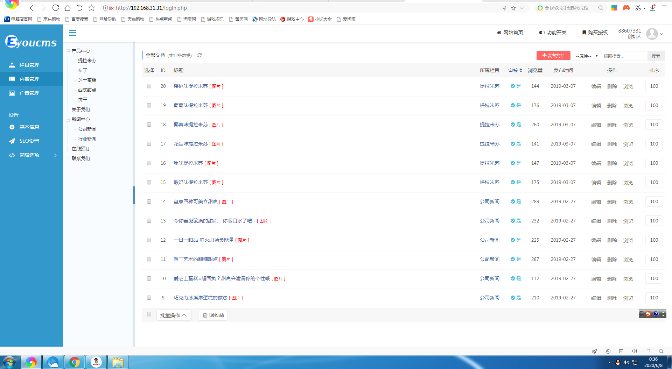Open the --属性-- dropdown
Screen dimensions: 672x369
[x=586, y=56]
